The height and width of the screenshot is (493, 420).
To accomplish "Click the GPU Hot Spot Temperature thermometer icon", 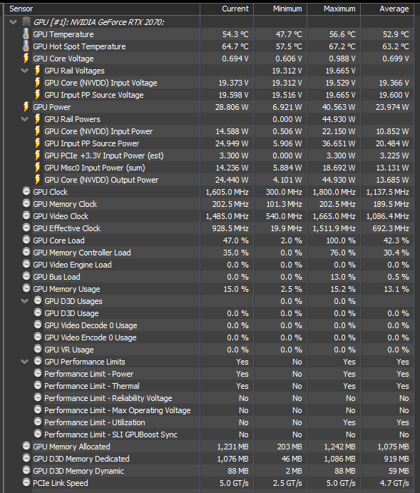I will click(26, 46).
